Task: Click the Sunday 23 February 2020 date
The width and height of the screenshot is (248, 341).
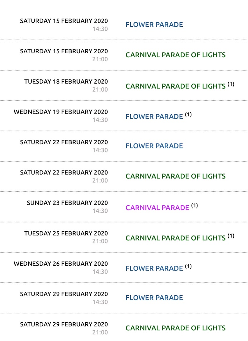Action: click(x=67, y=203)
